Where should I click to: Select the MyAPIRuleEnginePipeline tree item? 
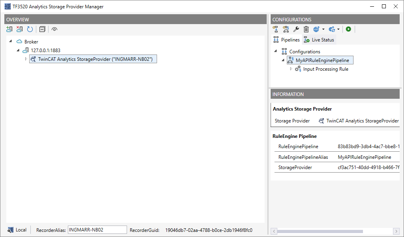pyautogui.click(x=320, y=60)
